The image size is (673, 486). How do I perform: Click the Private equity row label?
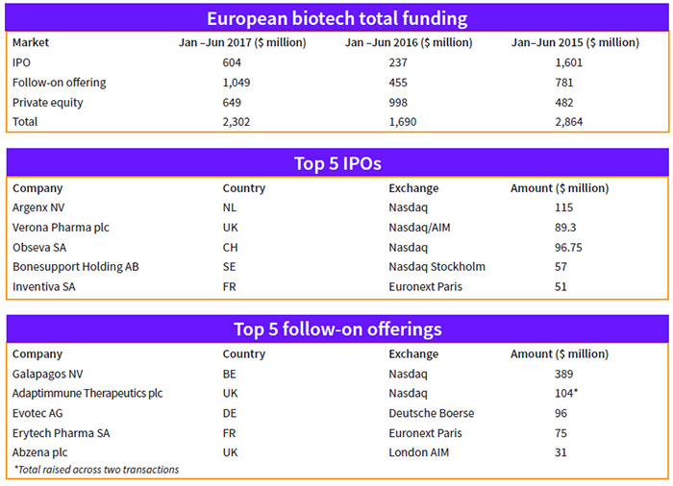[48, 102]
